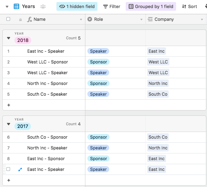The height and width of the screenshot is (187, 207).
Task: Expand record with blue arrows icon
Action: 20,170
